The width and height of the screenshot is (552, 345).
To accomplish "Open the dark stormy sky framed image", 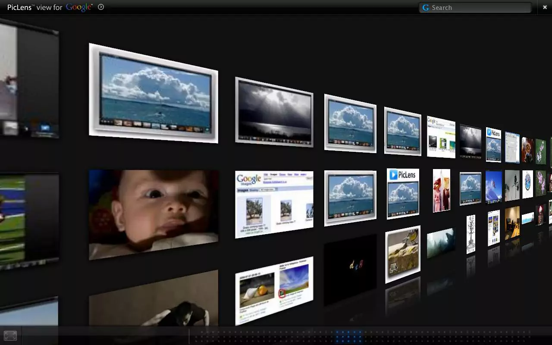I will tap(274, 112).
